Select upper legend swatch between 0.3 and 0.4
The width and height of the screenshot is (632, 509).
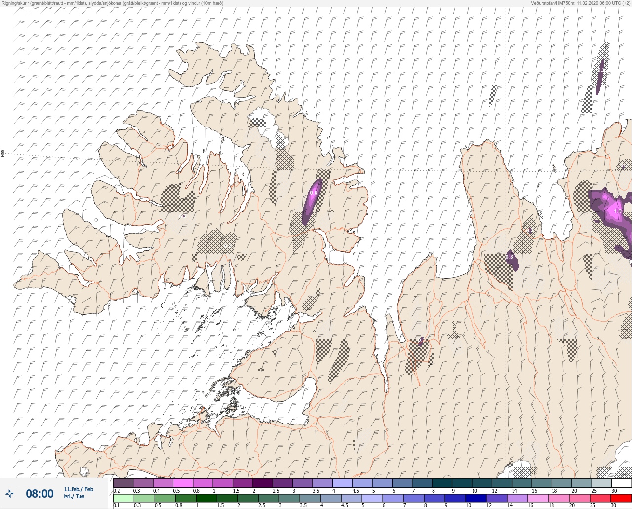(x=143, y=483)
